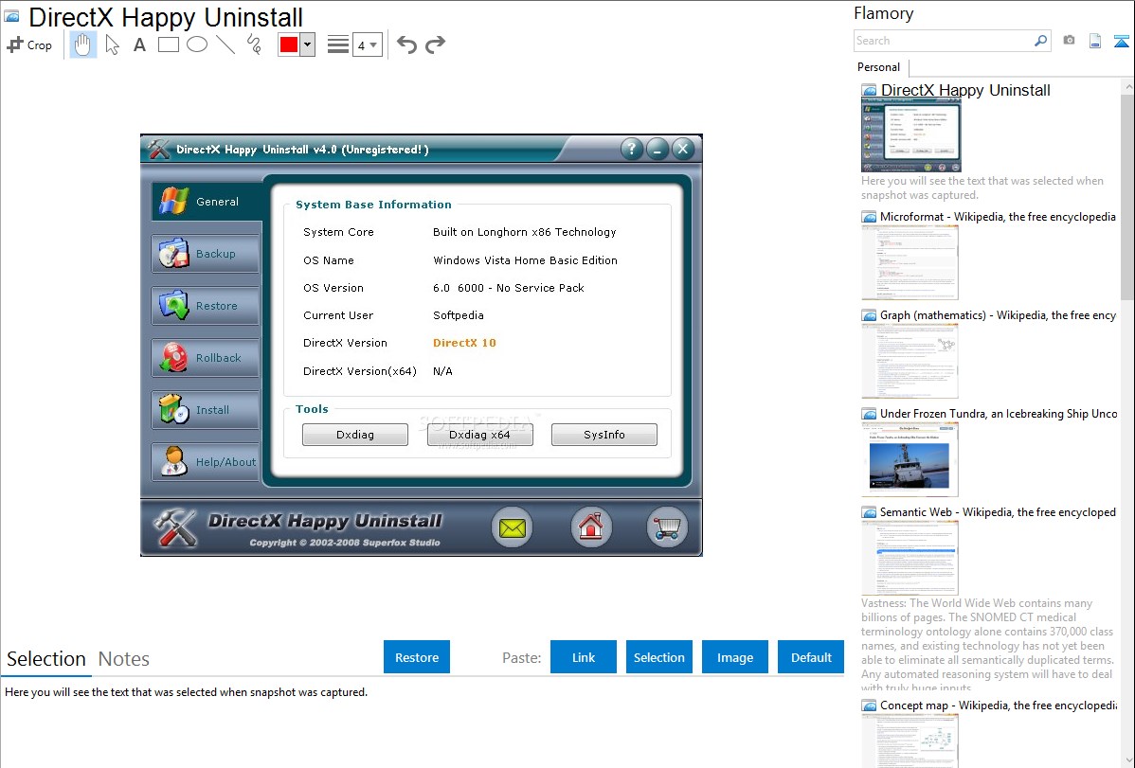Launch the Dxdiag x64 tool
The width and height of the screenshot is (1135, 768).
(480, 435)
